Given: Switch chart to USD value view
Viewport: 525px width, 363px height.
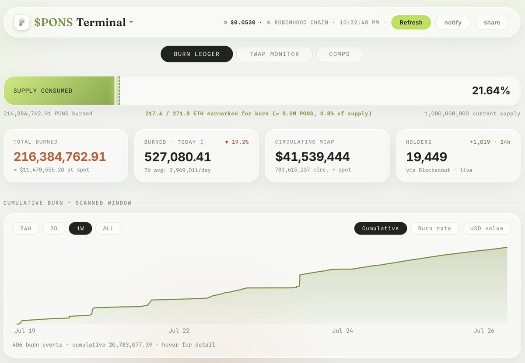Looking at the screenshot, I should tap(487, 228).
